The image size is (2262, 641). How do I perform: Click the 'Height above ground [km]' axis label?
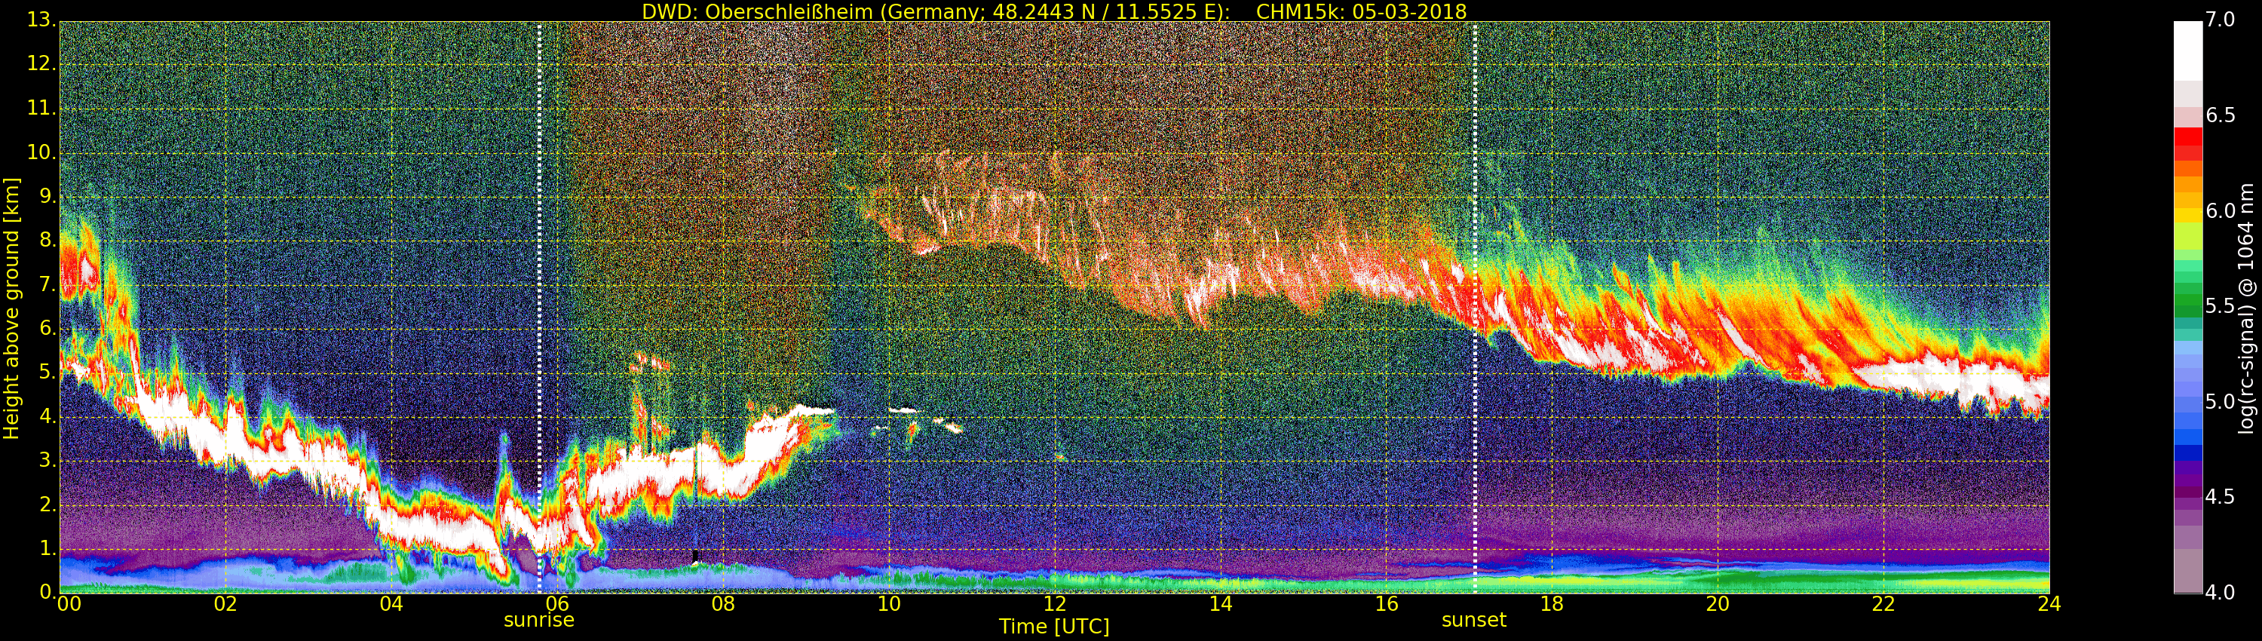(11, 308)
